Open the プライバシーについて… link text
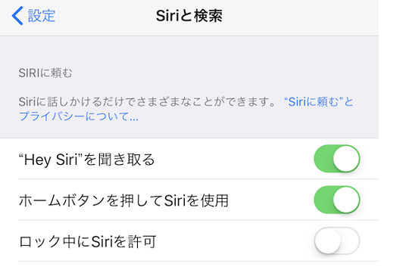 [x=78, y=116]
